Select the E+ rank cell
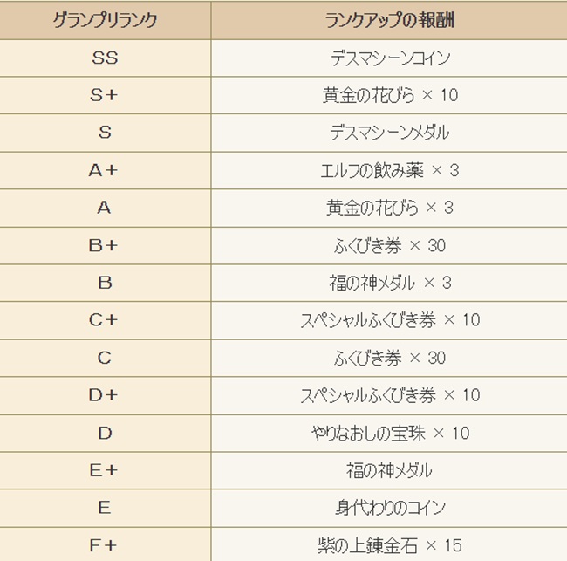 105,470
